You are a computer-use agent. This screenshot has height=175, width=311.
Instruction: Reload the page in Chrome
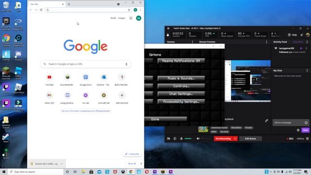41,10
